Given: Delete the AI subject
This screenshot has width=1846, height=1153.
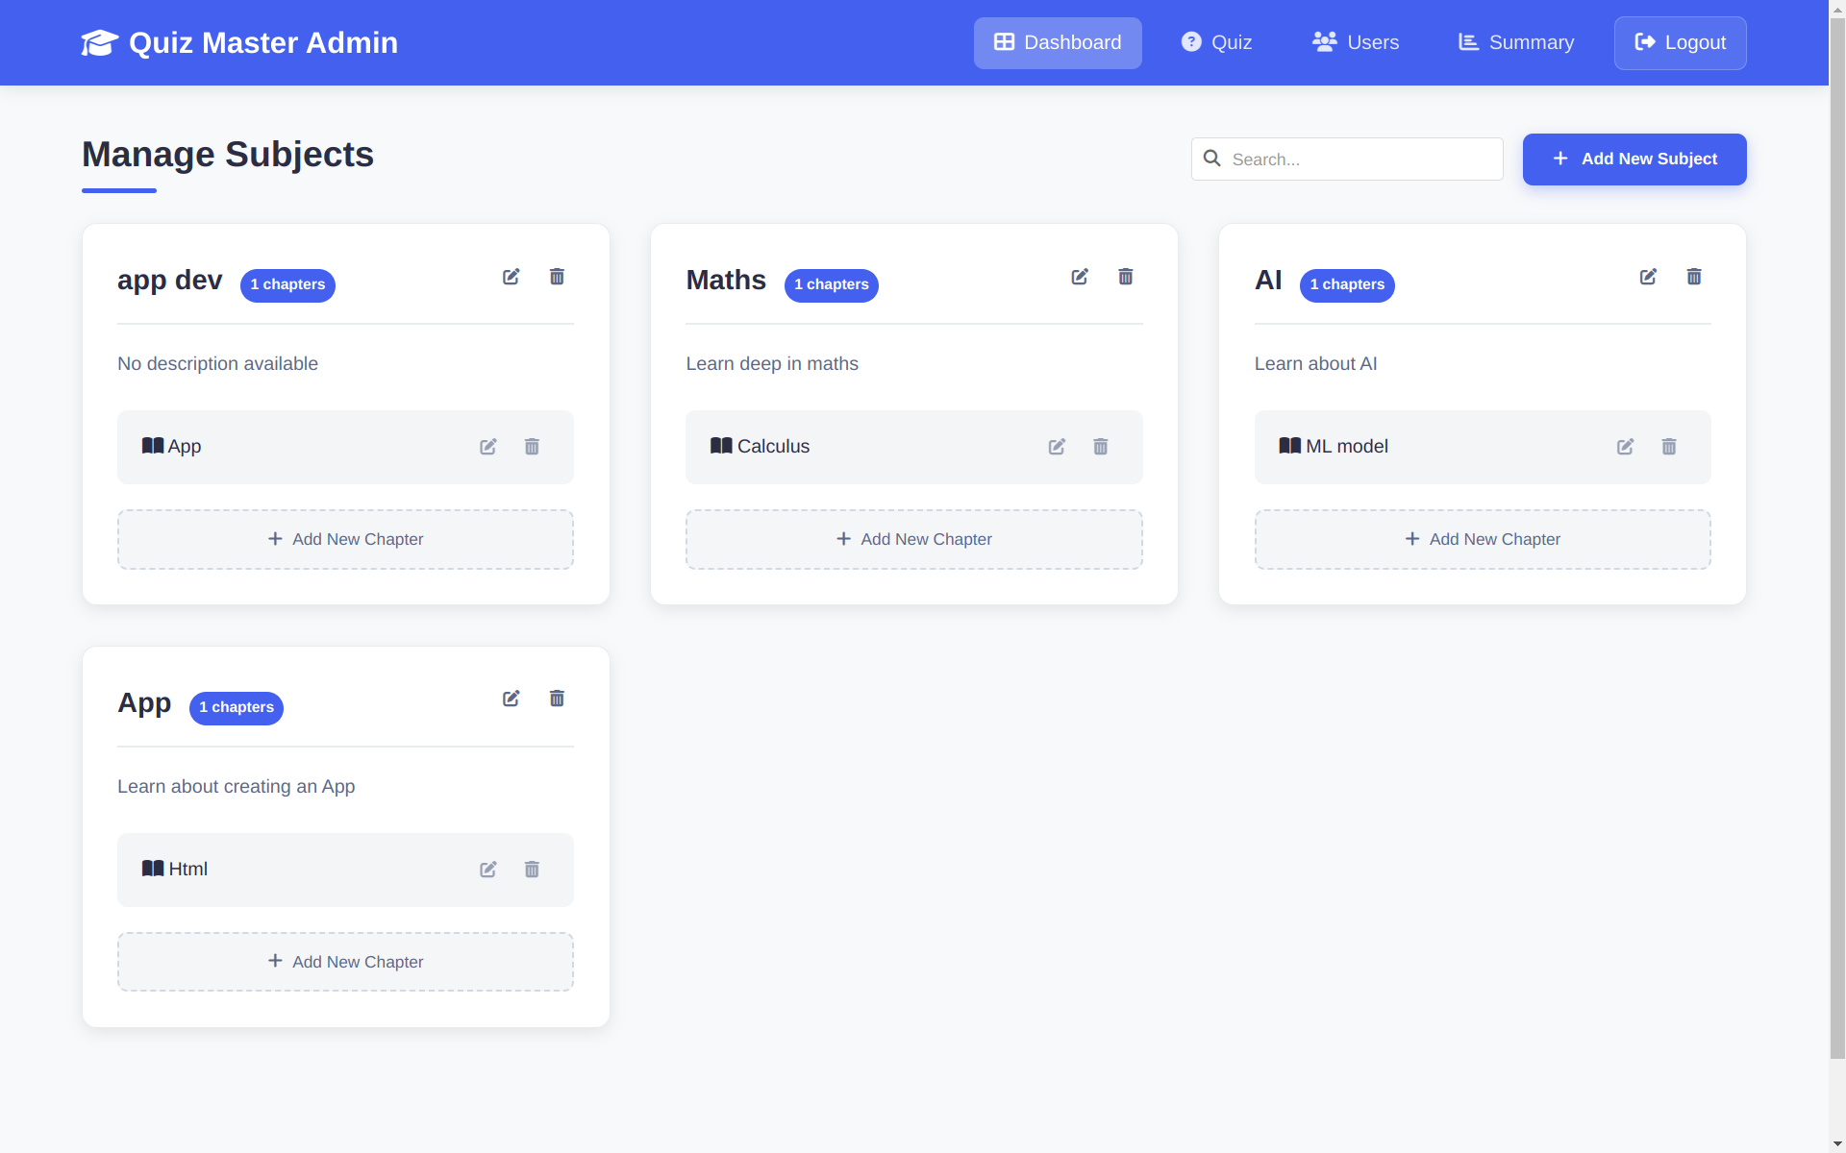Looking at the screenshot, I should tap(1694, 277).
